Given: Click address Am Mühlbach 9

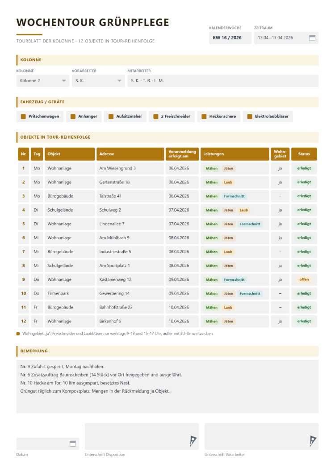Looking at the screenshot, I should coord(114,238).
